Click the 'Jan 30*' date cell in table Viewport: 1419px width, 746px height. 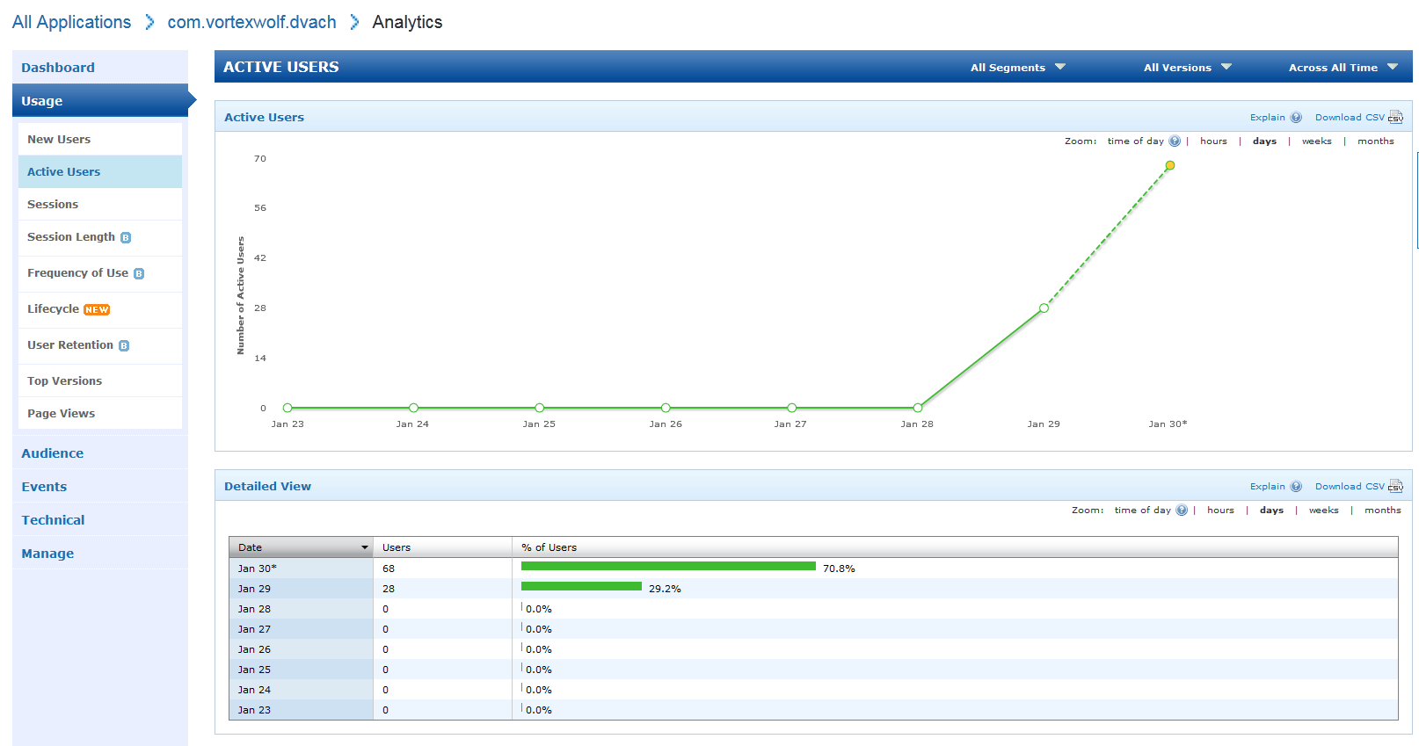pos(301,569)
